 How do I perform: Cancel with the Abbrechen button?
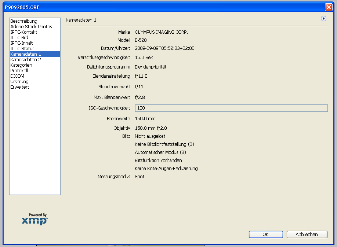(307, 235)
